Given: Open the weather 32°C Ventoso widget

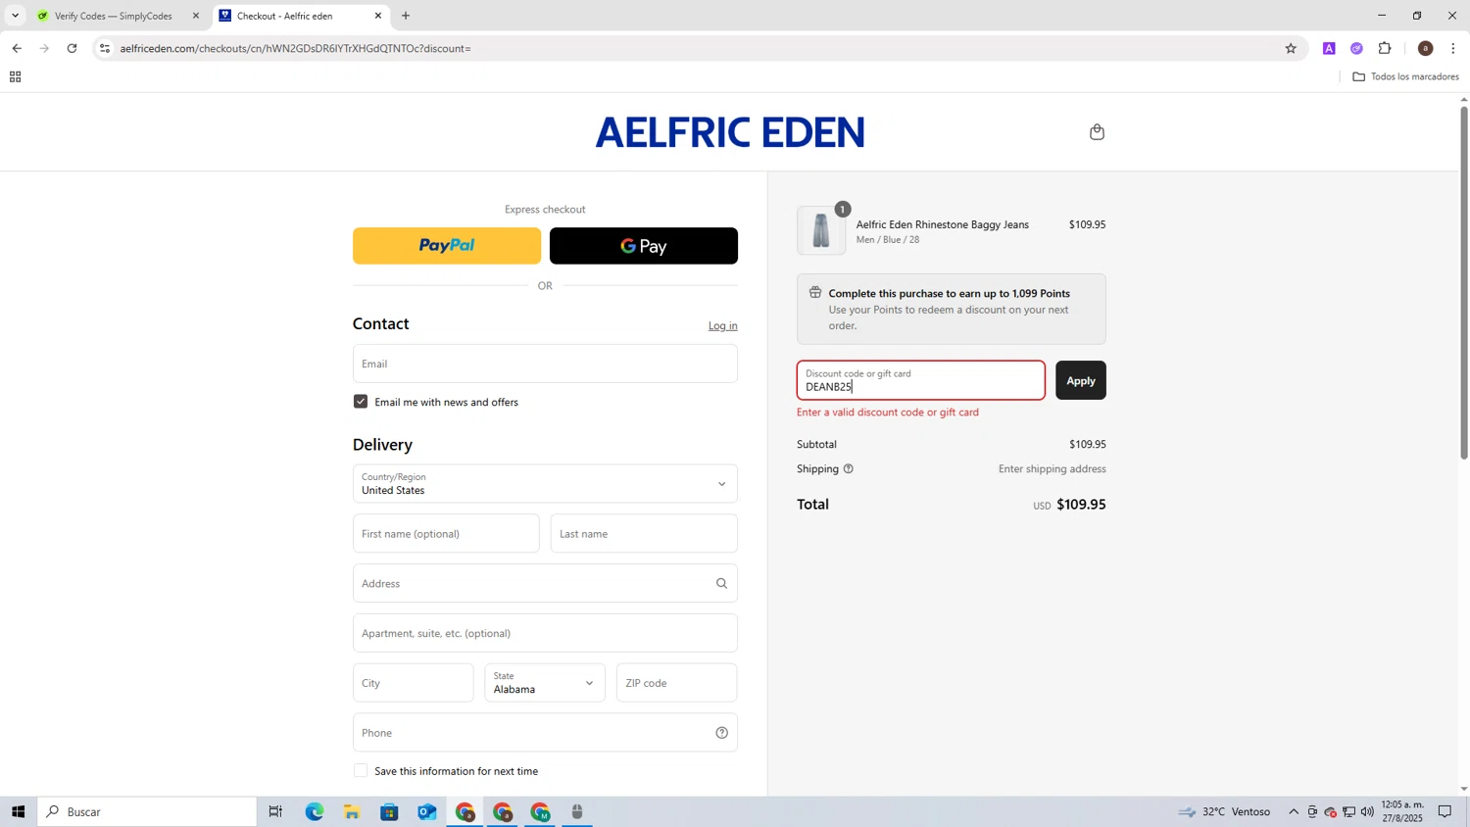Looking at the screenshot, I should click(1225, 811).
